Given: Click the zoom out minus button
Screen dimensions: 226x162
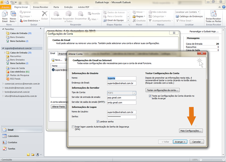Looking at the screenshot, I should point(201,160).
